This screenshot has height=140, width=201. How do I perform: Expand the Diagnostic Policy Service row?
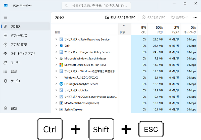(x=56, y=52)
